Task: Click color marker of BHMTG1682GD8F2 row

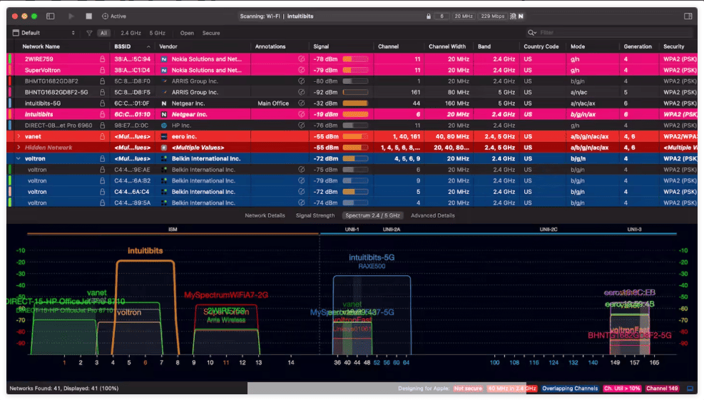Action: [10, 81]
